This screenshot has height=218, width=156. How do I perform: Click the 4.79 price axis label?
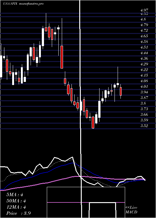(x=144, y=25)
